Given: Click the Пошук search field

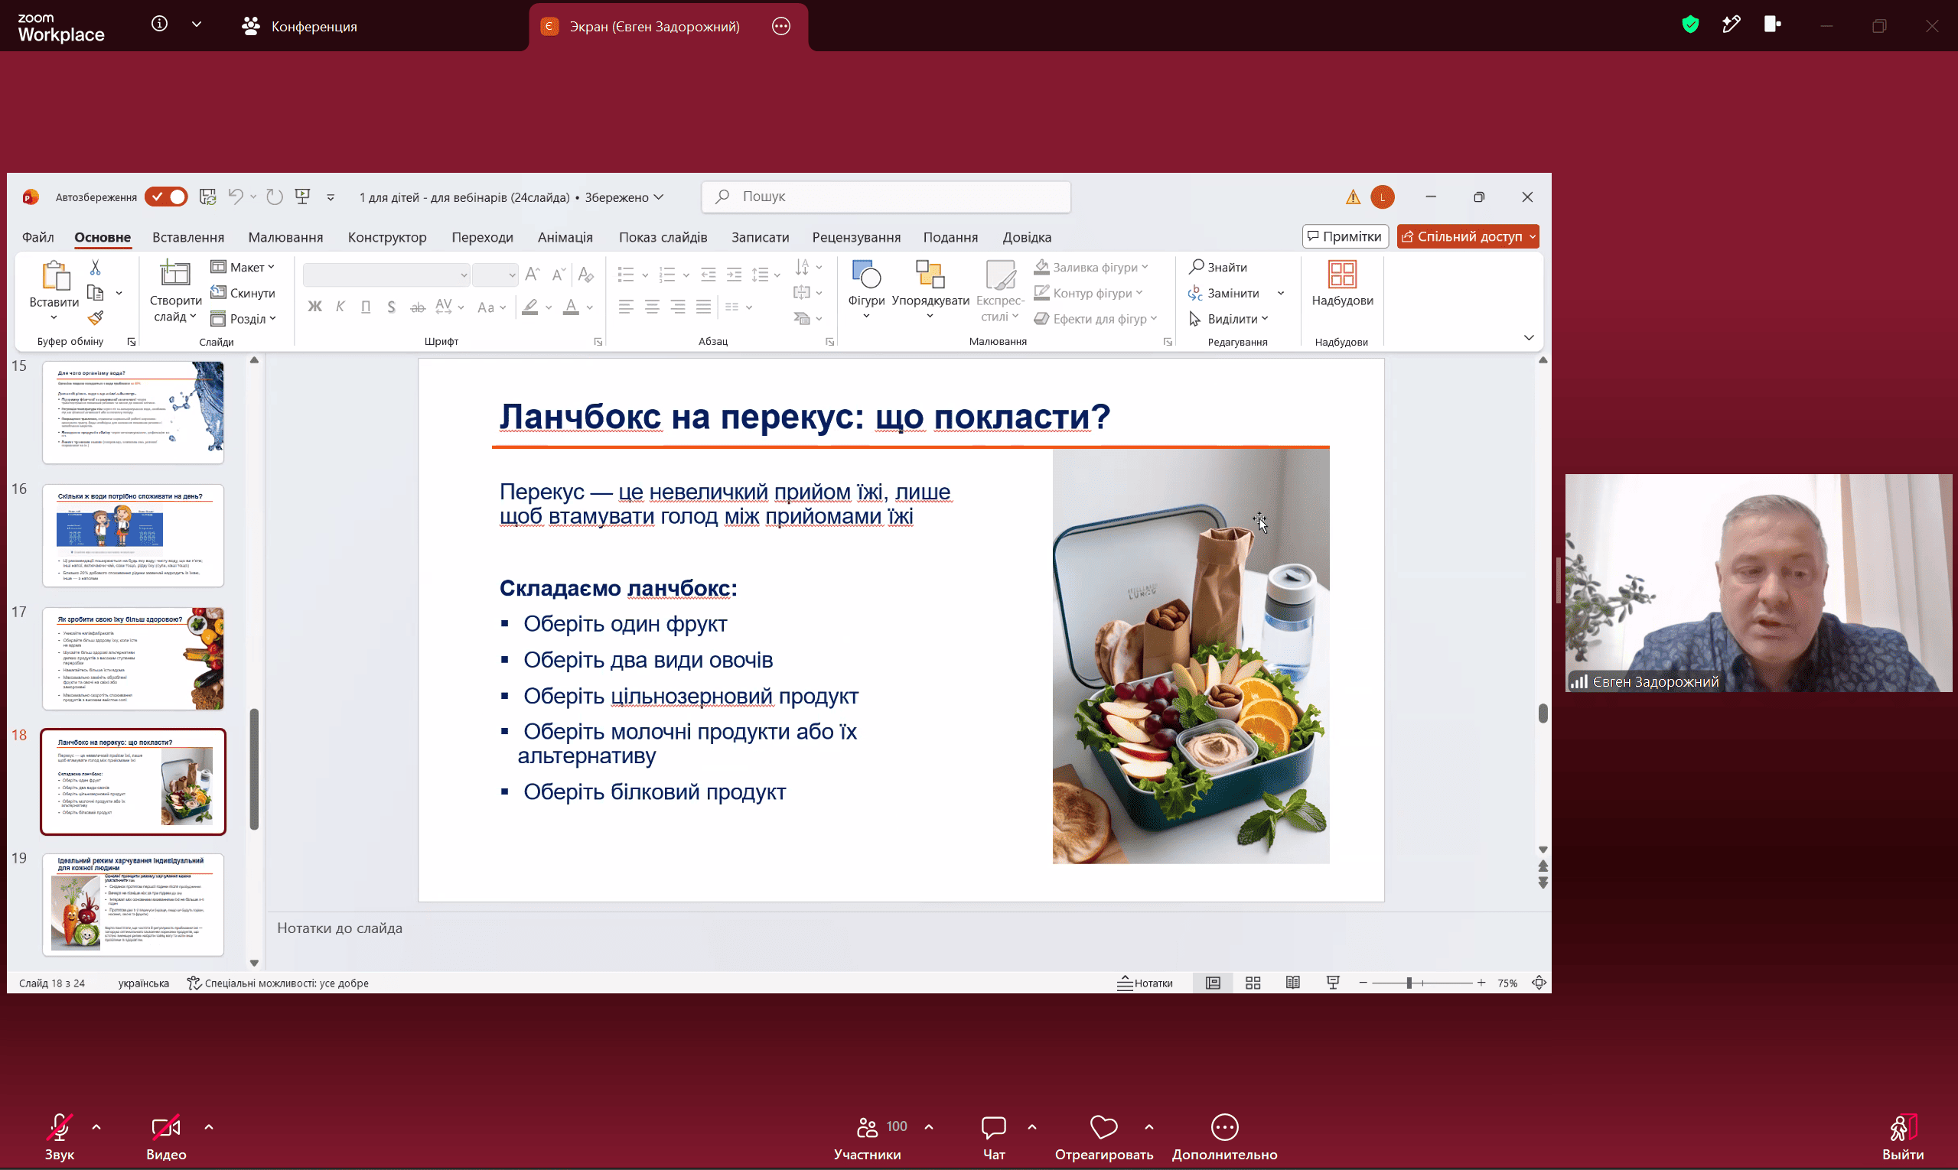Looking at the screenshot, I should tap(886, 197).
